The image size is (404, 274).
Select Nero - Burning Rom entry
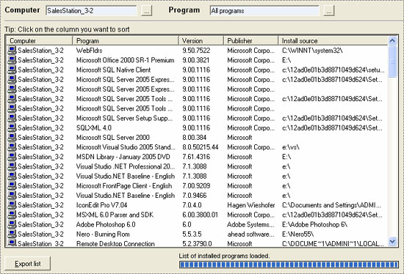[x=103, y=234]
